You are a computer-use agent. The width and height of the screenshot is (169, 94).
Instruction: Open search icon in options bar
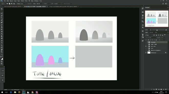coord(163,4)
